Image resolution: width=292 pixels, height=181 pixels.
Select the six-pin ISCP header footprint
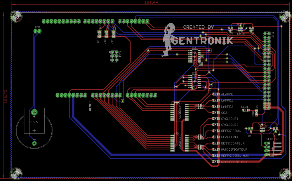coord(114,56)
